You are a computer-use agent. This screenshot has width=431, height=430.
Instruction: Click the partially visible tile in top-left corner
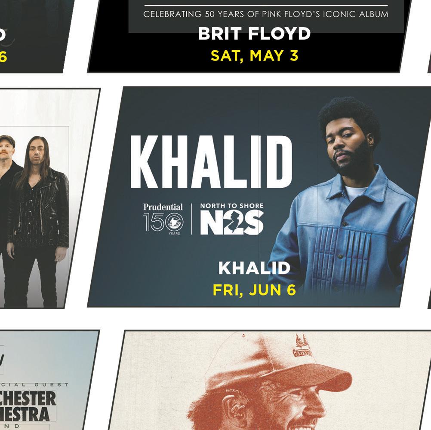point(32,36)
